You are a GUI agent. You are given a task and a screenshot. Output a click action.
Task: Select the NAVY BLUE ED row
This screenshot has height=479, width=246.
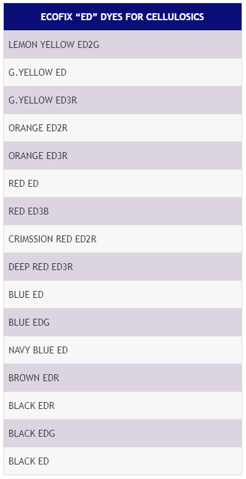123,350
